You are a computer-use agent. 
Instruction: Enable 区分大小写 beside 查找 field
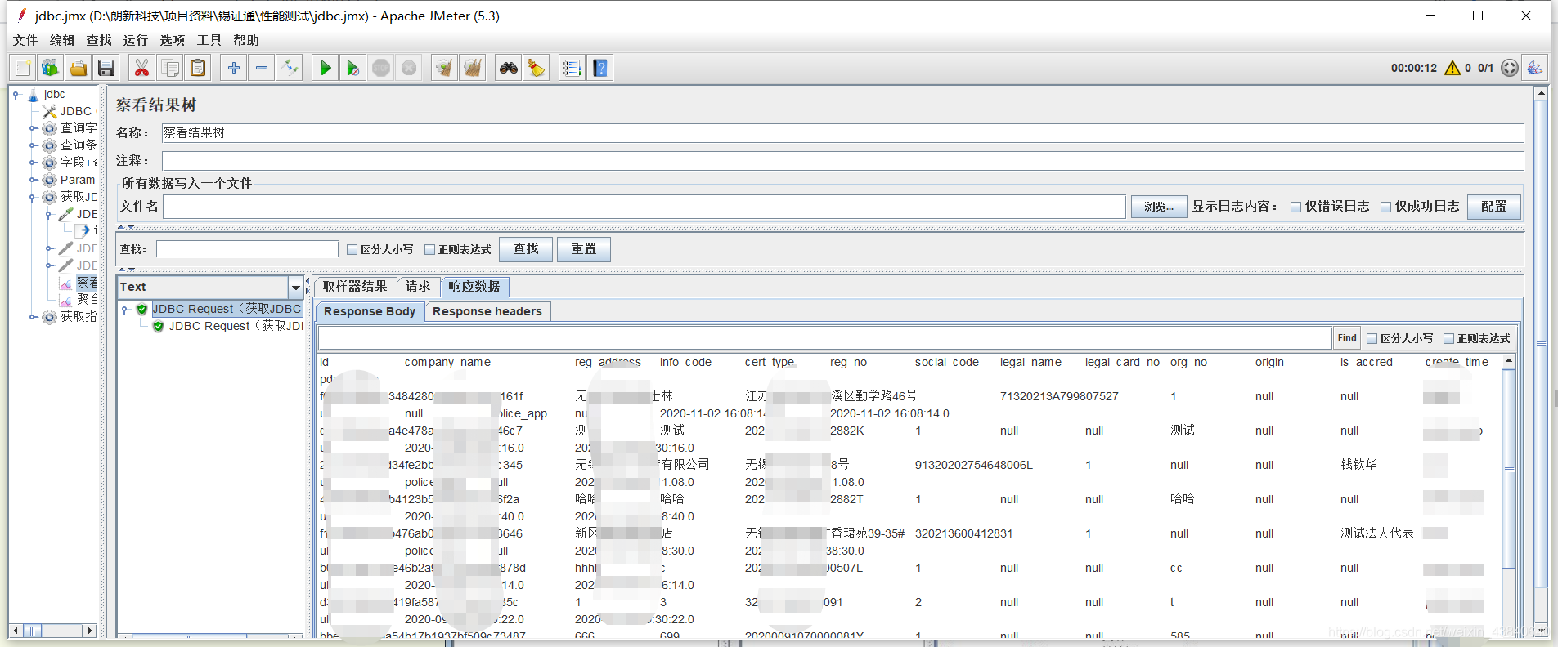[352, 249]
